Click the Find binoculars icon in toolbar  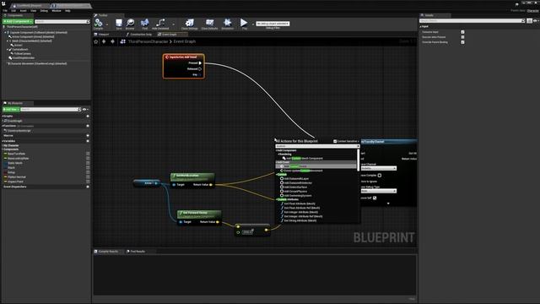click(144, 23)
